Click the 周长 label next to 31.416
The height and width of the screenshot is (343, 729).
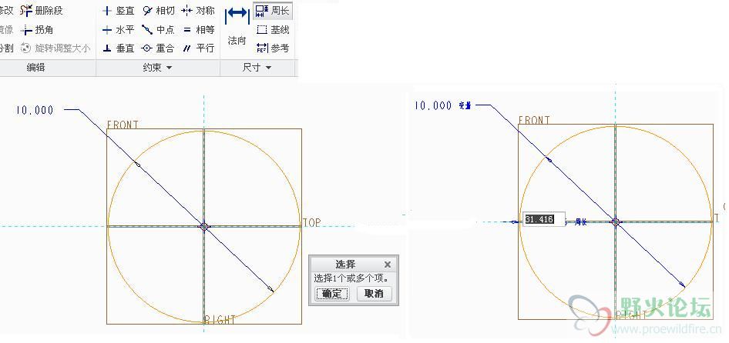pyautogui.click(x=581, y=222)
